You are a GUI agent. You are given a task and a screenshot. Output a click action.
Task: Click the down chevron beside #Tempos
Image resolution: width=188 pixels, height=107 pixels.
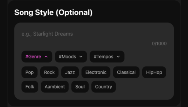coord(118,57)
